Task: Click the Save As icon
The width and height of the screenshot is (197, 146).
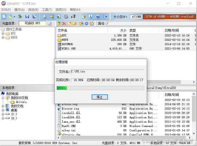Action: pos(34,17)
